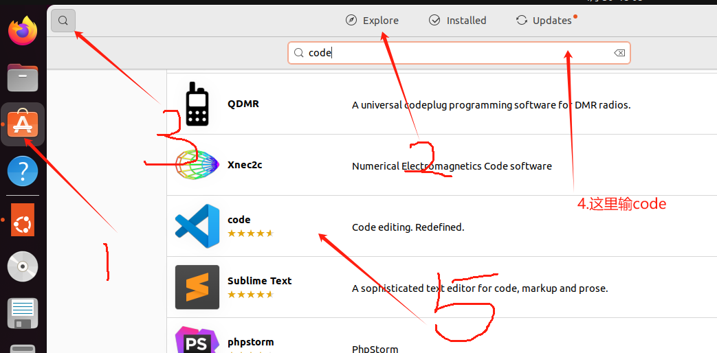Open Files manager from the dock
The width and height of the screenshot is (717, 353).
23,78
